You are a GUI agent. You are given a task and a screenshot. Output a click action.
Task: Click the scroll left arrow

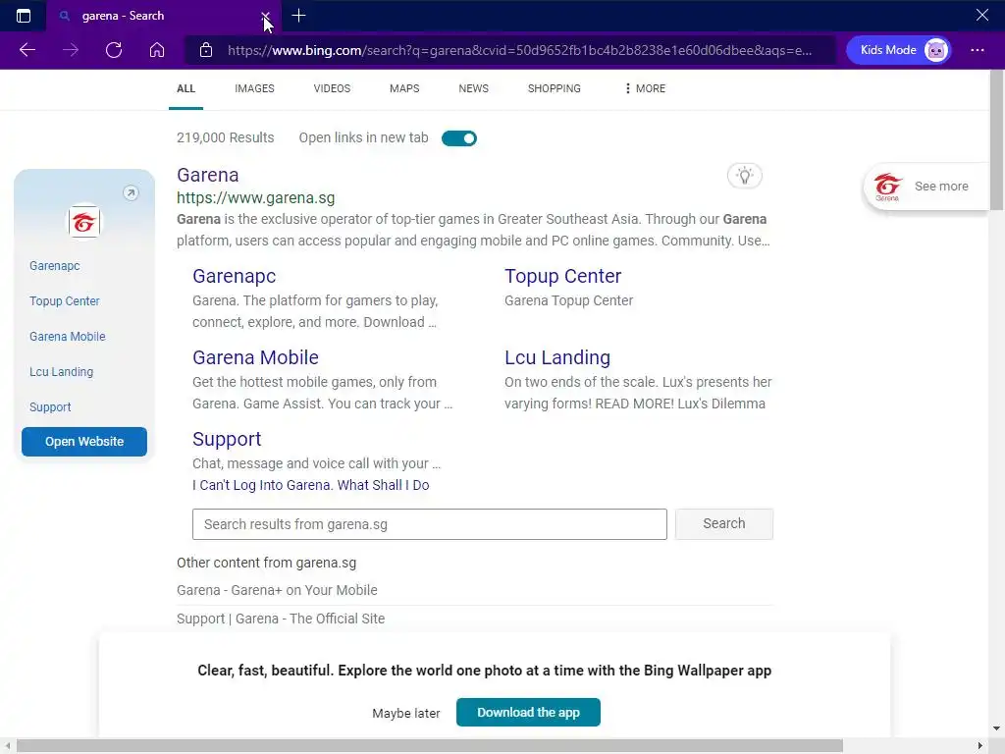8,746
